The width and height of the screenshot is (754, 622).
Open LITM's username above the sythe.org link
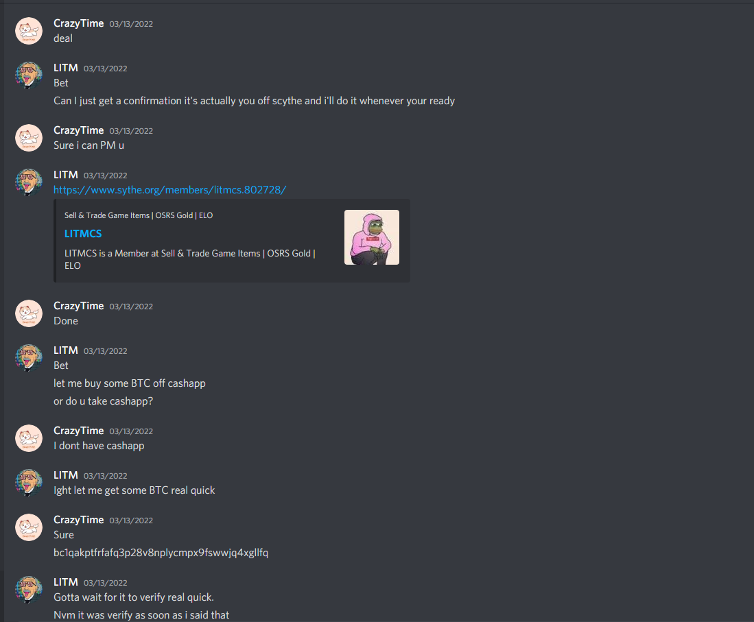(x=65, y=174)
